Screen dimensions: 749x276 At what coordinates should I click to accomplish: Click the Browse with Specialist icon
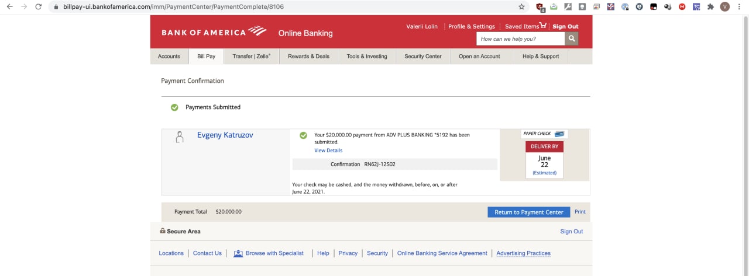click(x=238, y=253)
